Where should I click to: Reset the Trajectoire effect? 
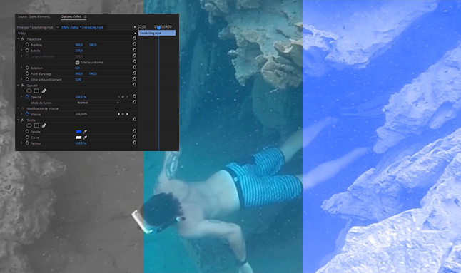[134, 38]
